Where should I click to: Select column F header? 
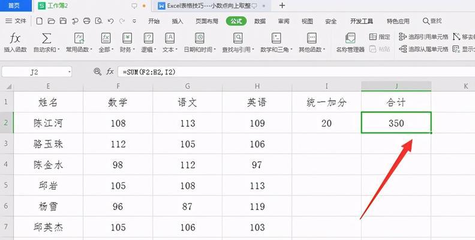point(118,86)
